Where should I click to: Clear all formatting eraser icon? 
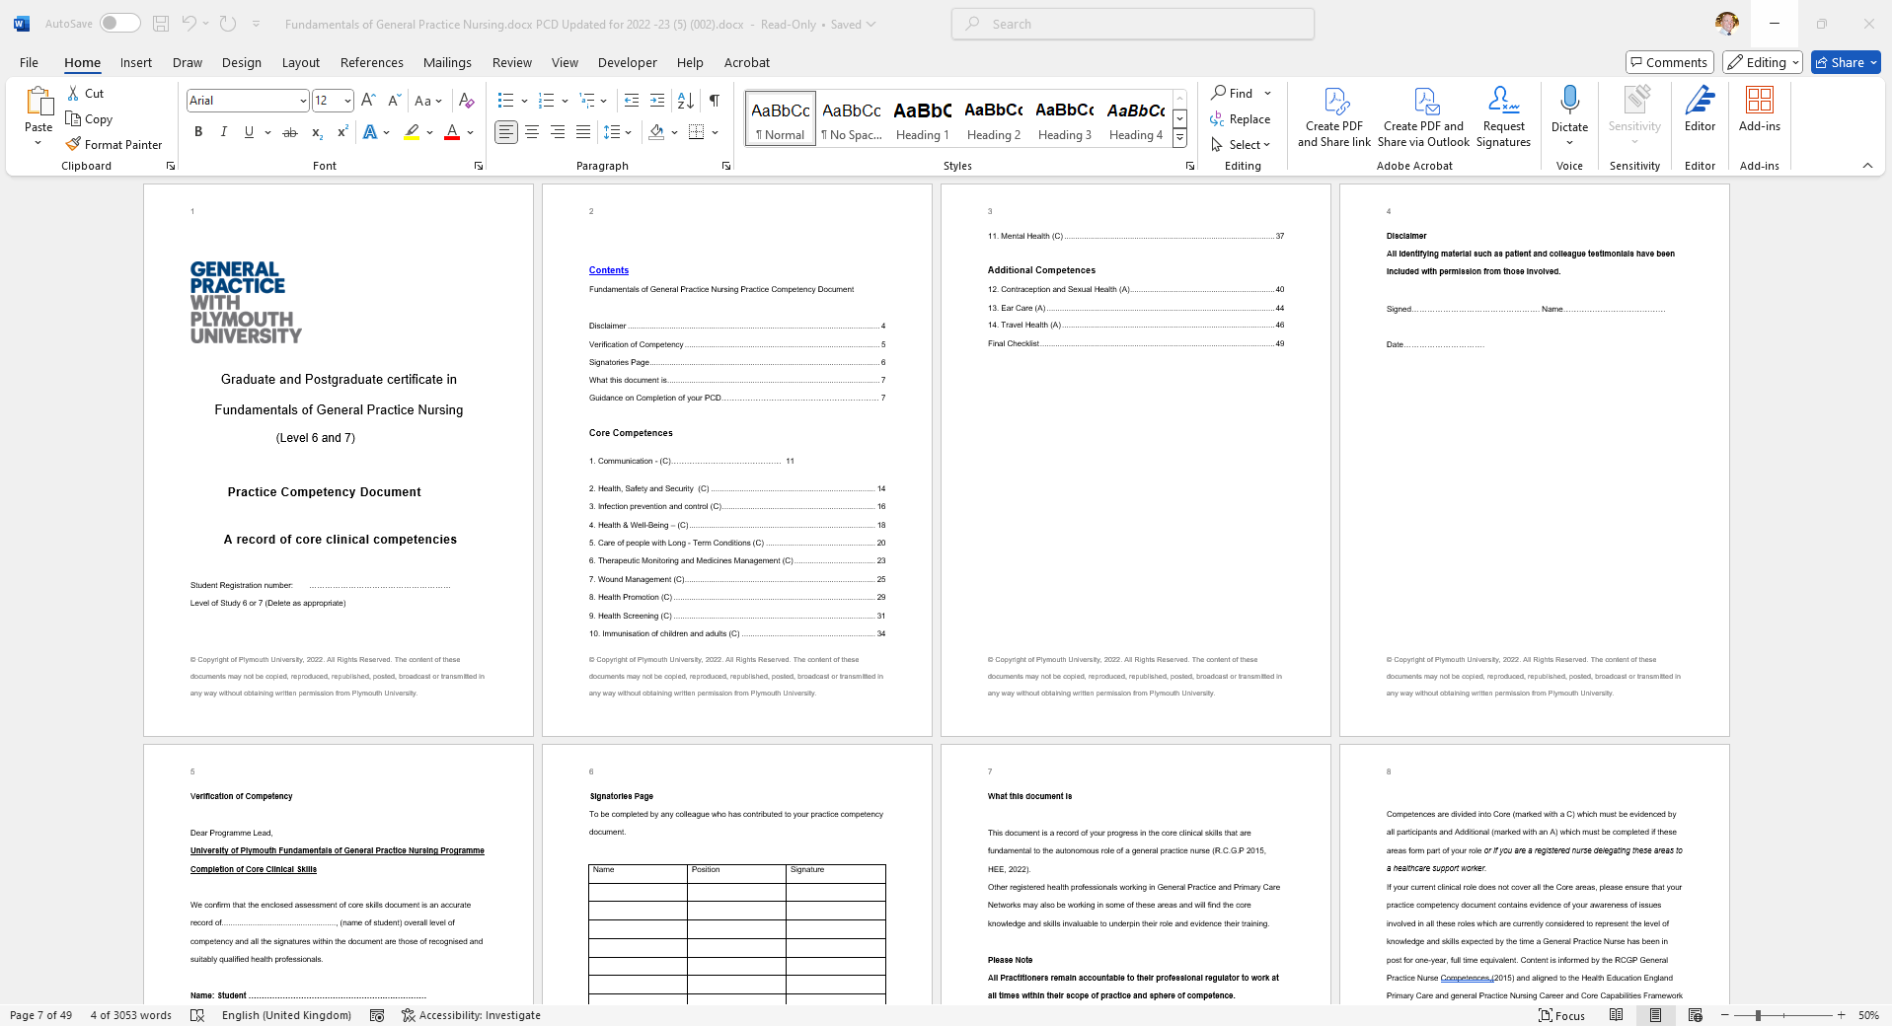467,100
